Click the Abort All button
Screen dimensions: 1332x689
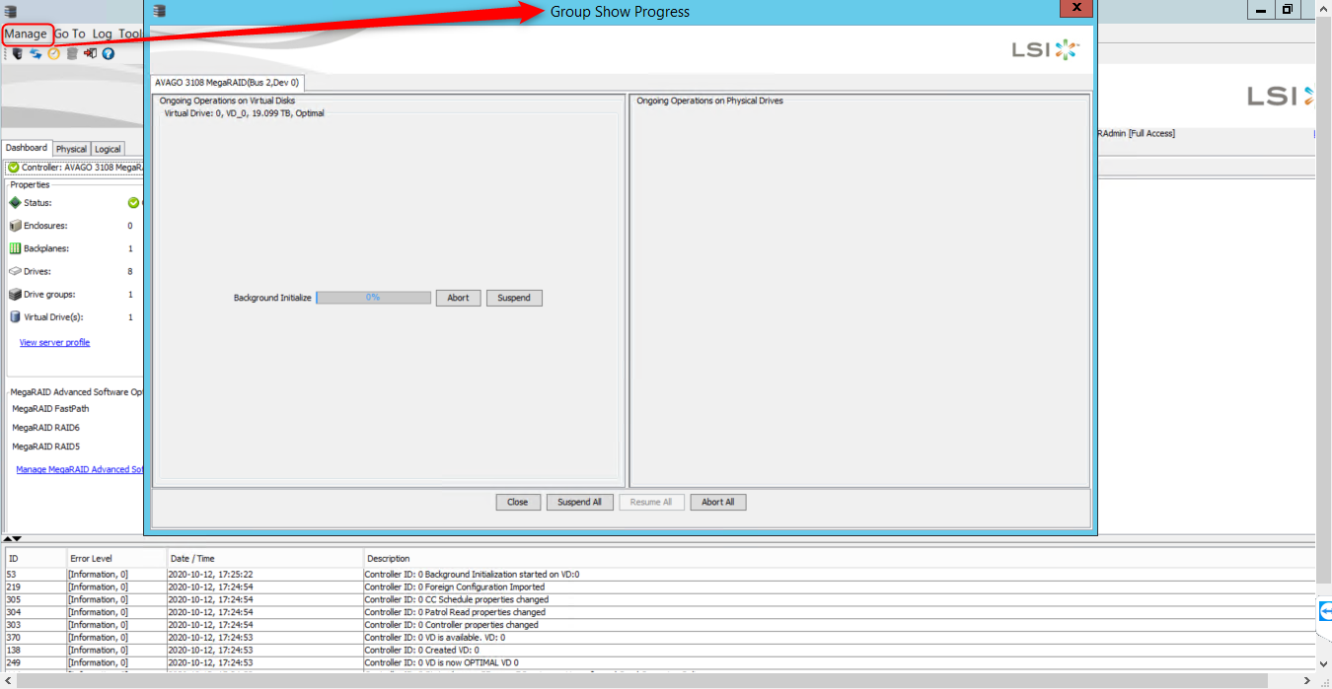[718, 502]
